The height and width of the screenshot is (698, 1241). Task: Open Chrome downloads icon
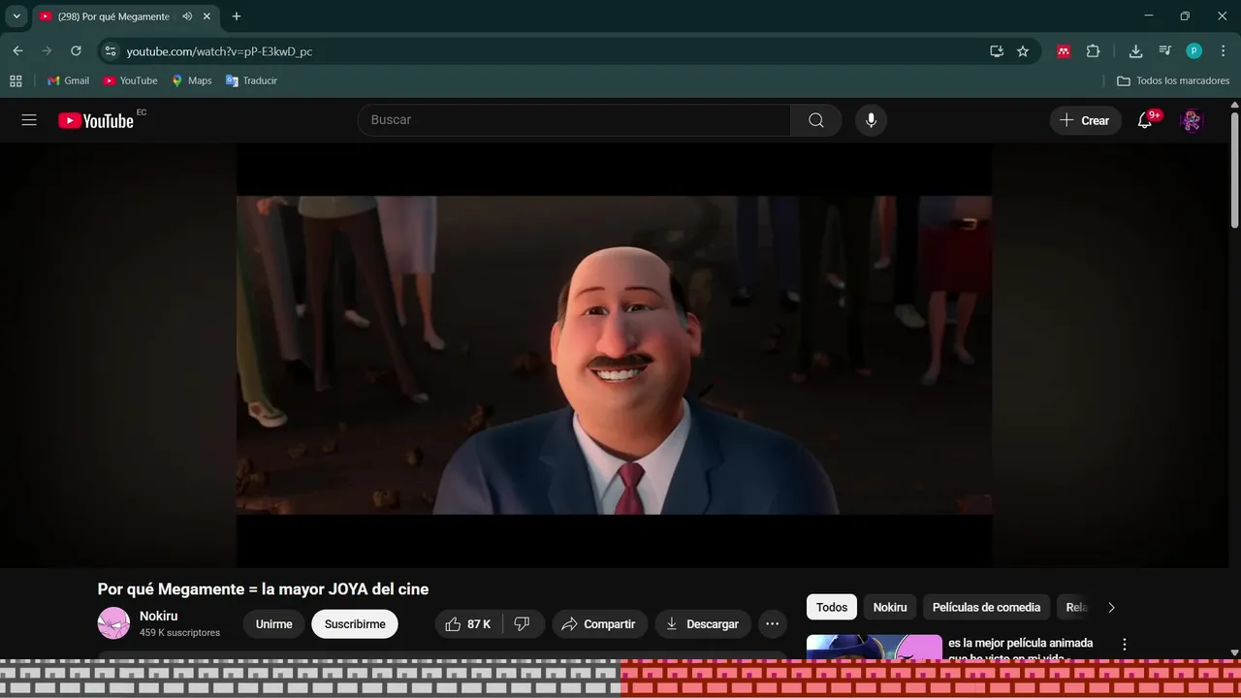tap(1135, 51)
